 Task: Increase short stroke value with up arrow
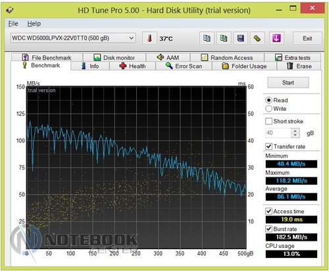point(295,131)
